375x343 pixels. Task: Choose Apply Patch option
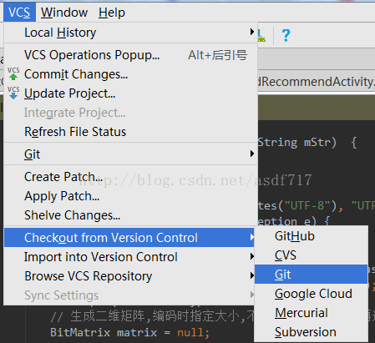[131, 196]
